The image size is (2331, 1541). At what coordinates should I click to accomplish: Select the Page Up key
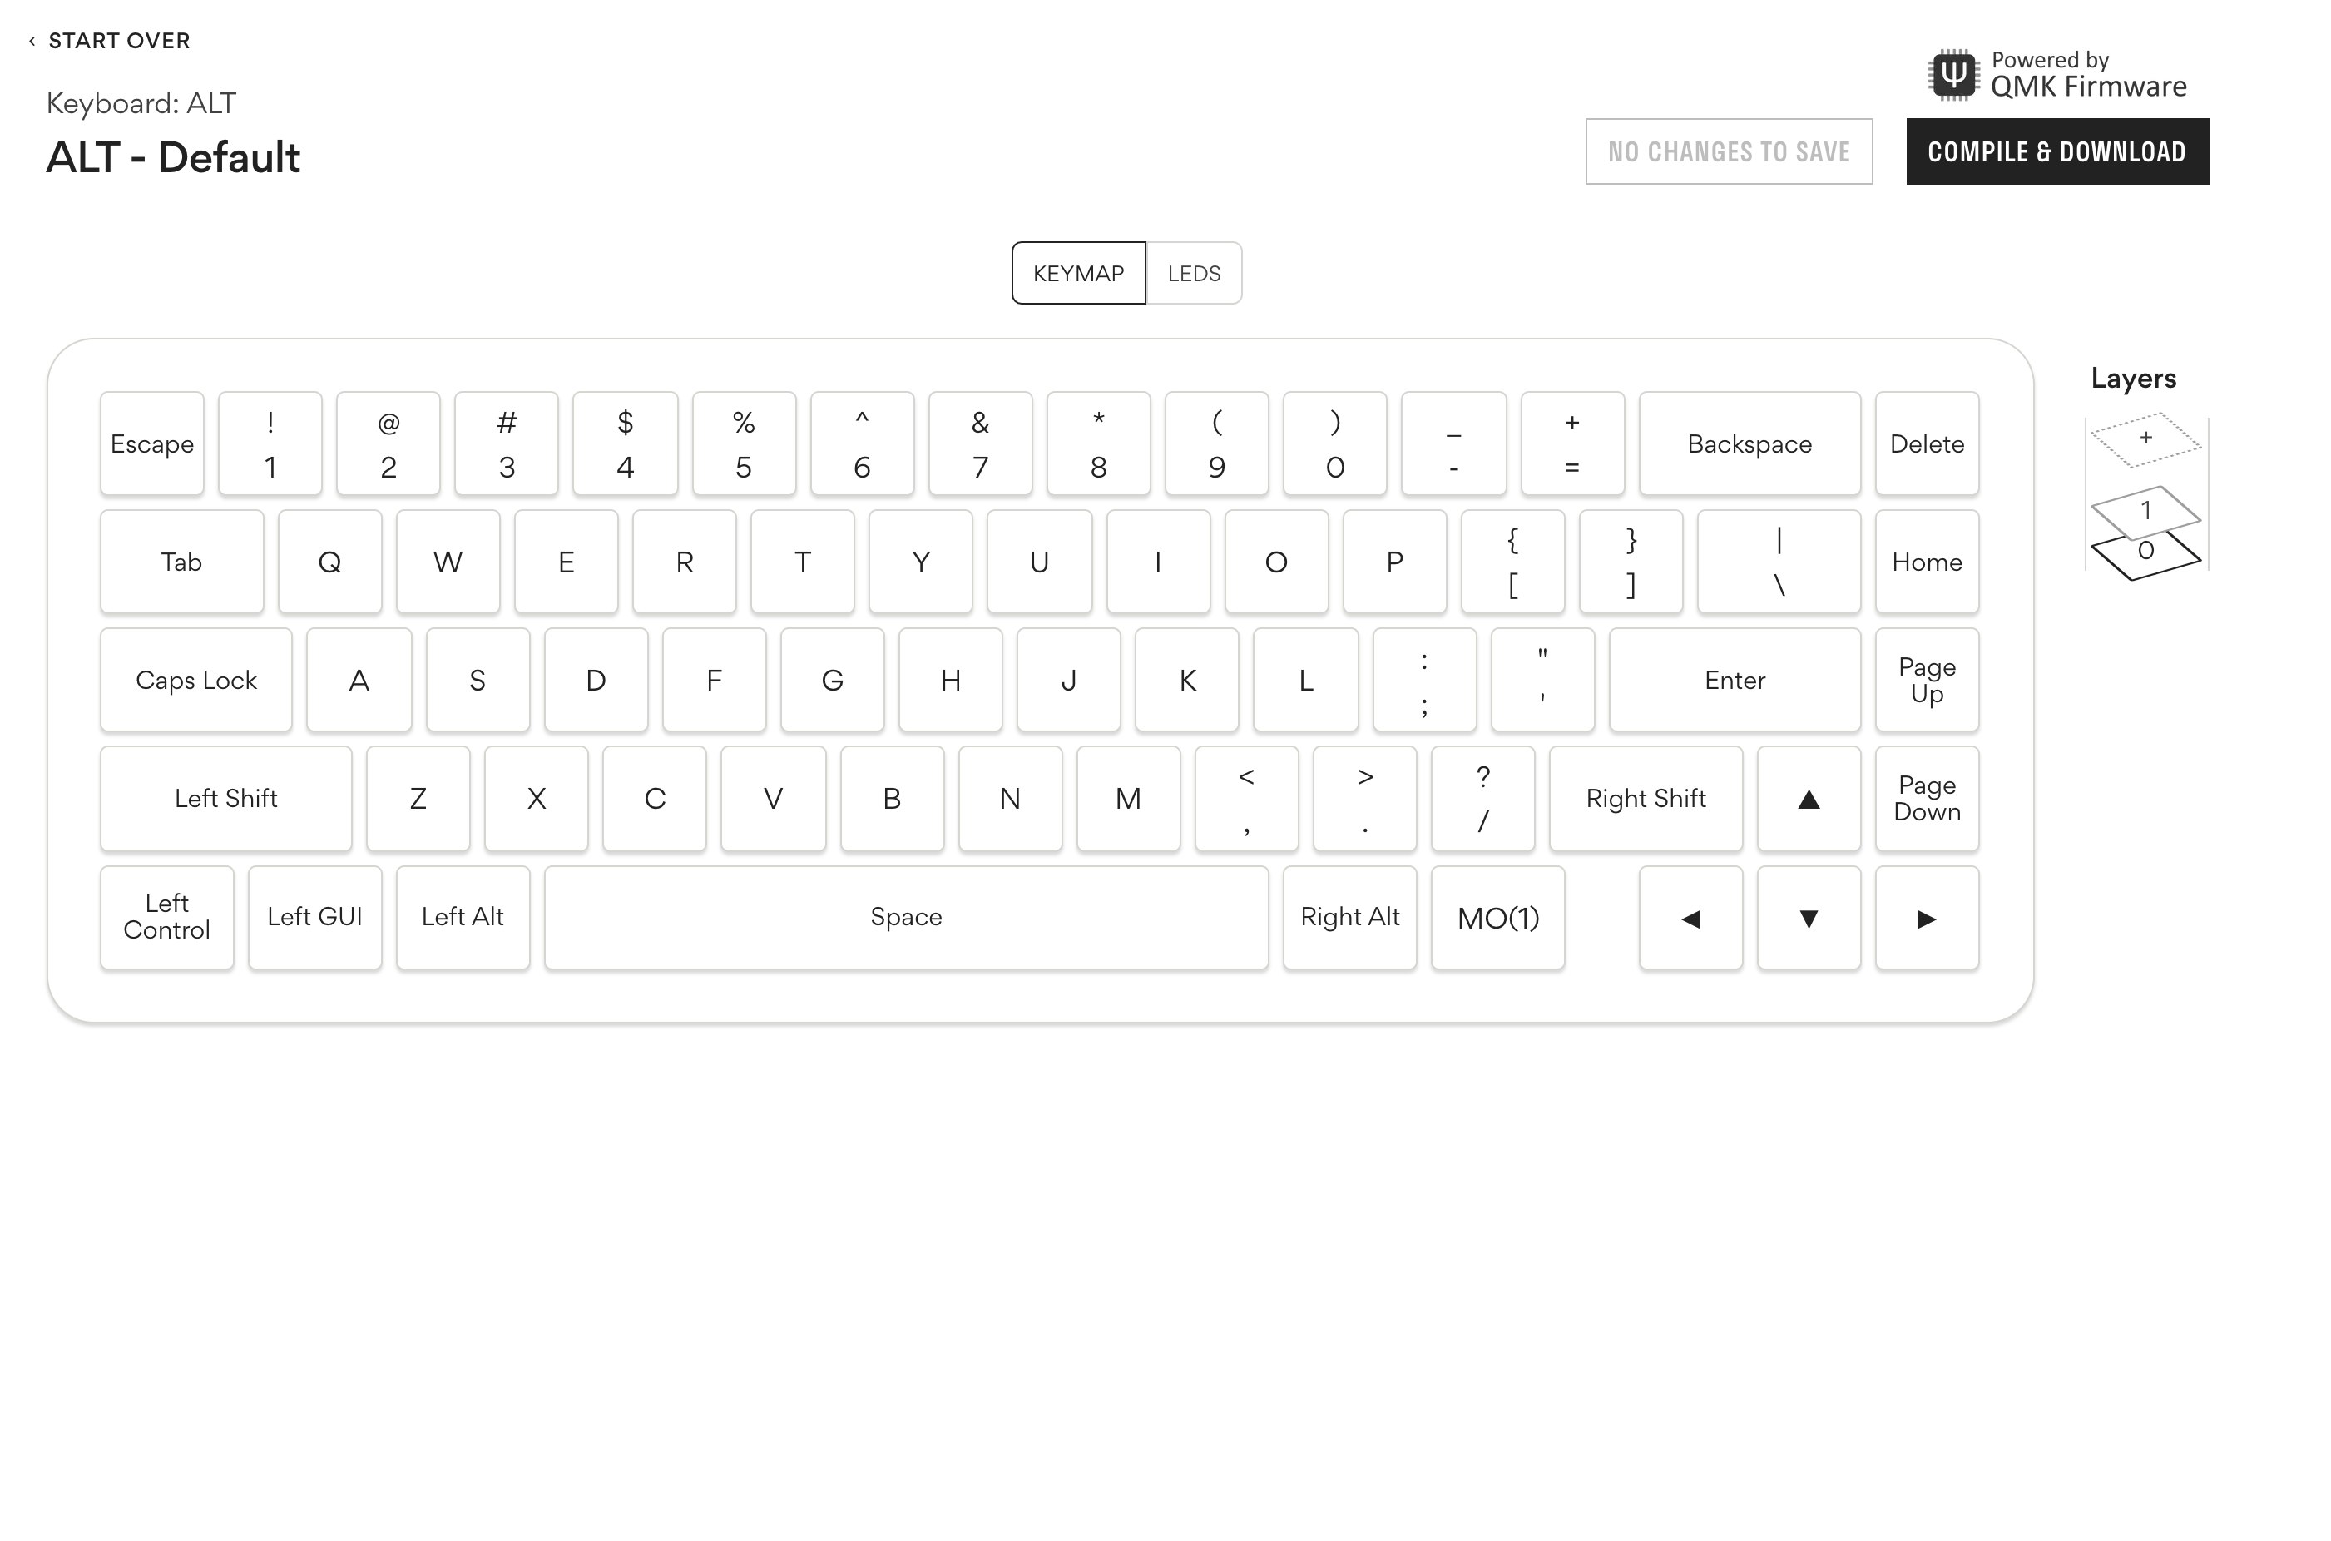pyautogui.click(x=1925, y=680)
